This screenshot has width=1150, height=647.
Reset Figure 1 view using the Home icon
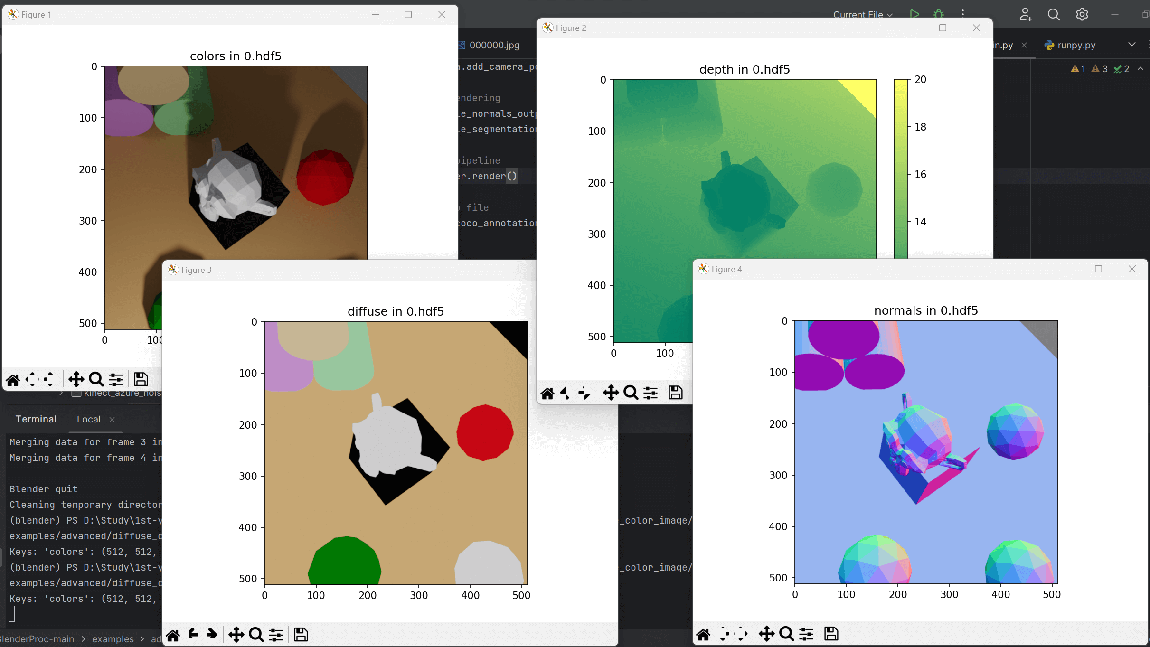[12, 379]
